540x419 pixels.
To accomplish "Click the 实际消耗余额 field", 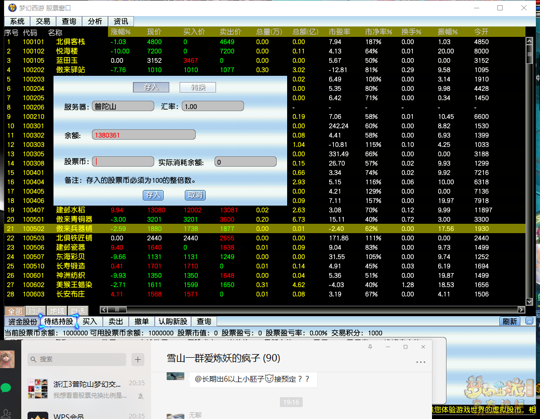I will [245, 162].
